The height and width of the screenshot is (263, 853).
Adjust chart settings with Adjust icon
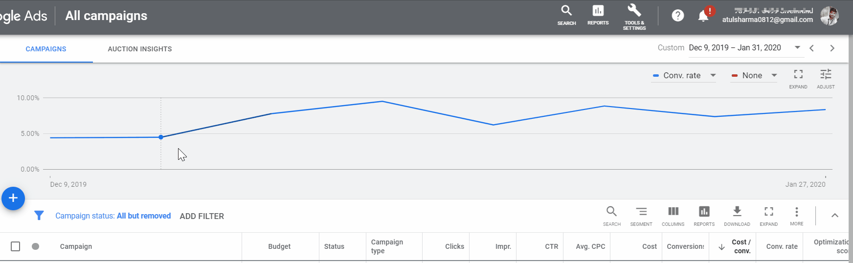click(x=826, y=78)
